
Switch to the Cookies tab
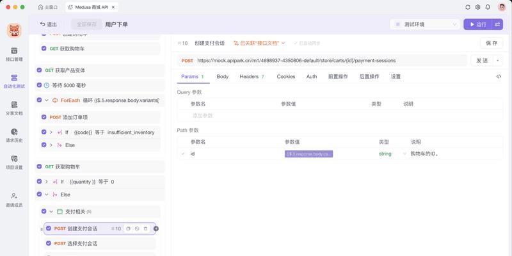pos(286,76)
